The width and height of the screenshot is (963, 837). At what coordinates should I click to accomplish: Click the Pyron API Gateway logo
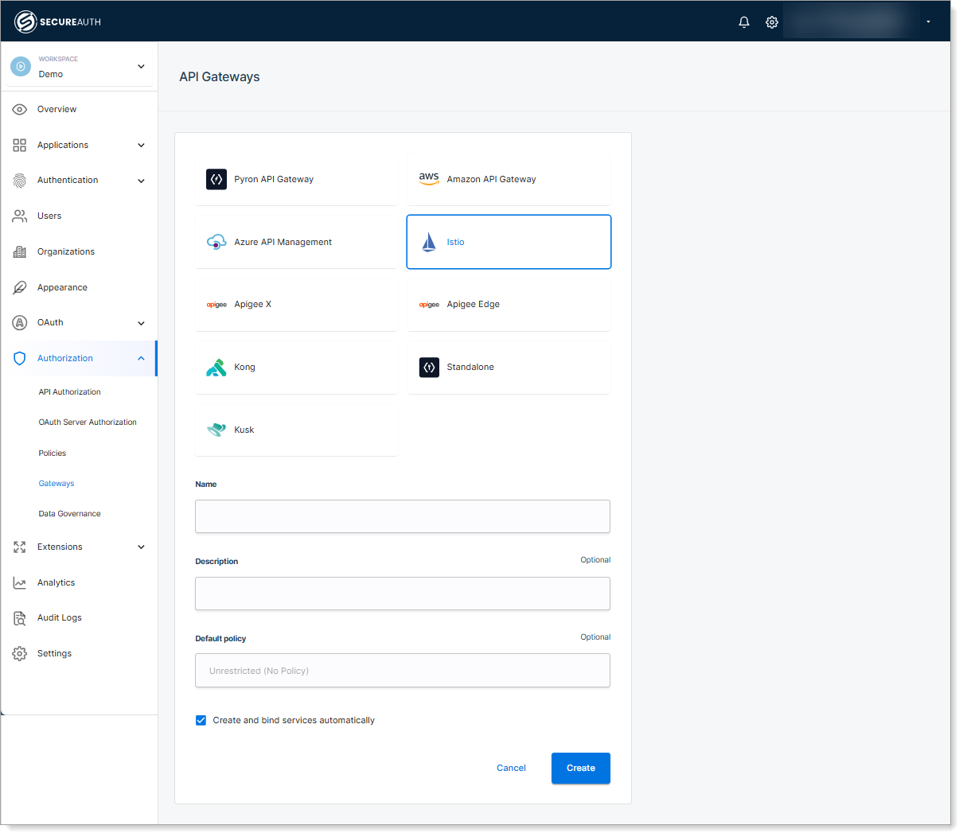pyautogui.click(x=216, y=179)
